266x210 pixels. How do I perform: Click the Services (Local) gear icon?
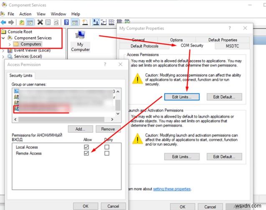tap(10, 56)
